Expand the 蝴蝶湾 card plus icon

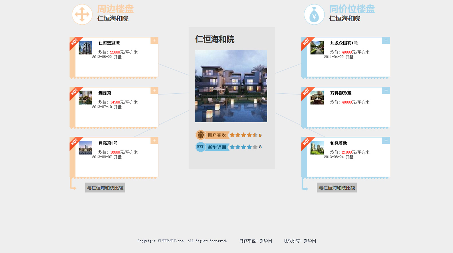154,91
